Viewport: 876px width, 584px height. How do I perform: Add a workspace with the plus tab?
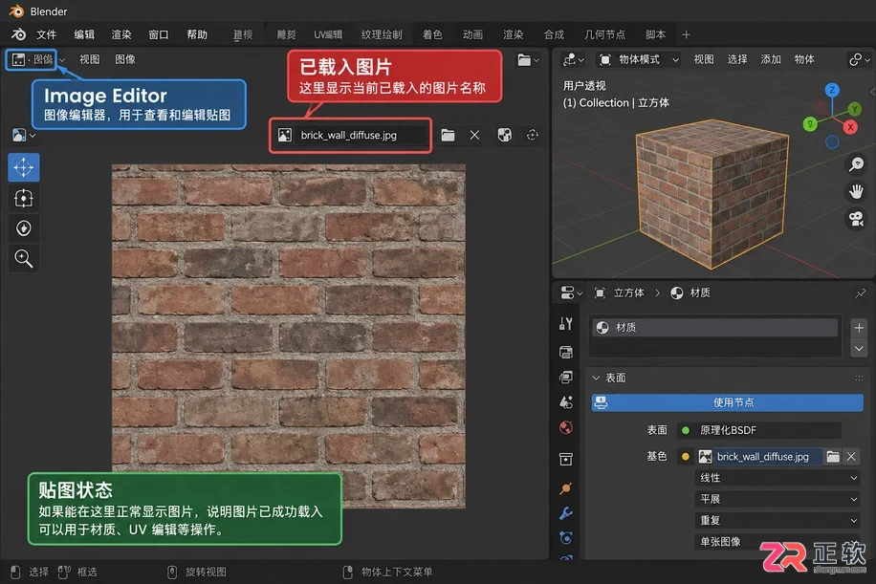pos(686,34)
